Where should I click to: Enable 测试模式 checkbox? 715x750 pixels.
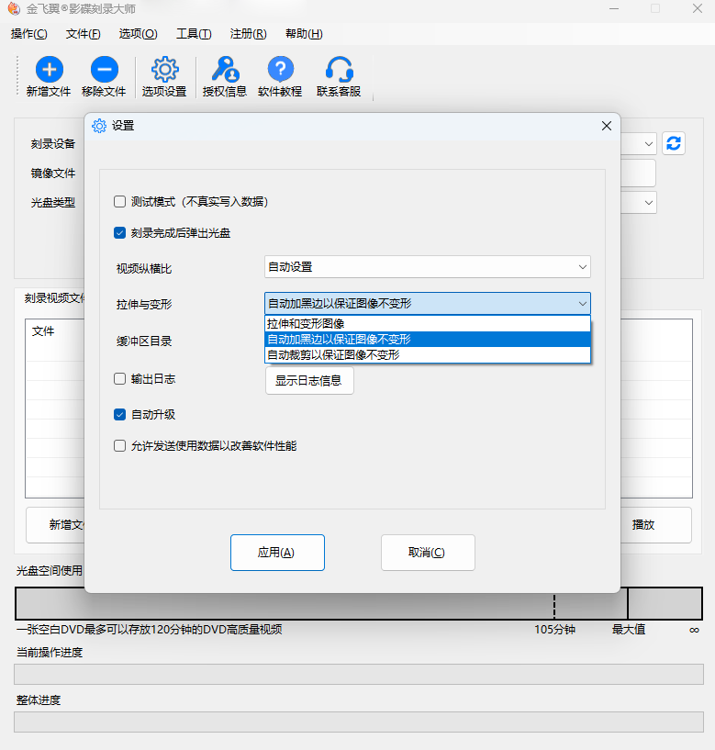119,202
